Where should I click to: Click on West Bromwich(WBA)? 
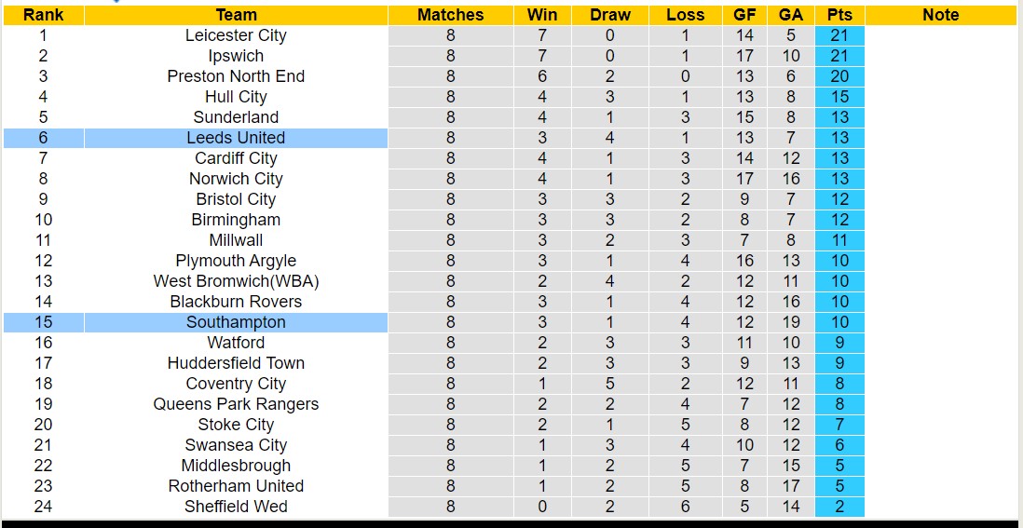pos(236,281)
